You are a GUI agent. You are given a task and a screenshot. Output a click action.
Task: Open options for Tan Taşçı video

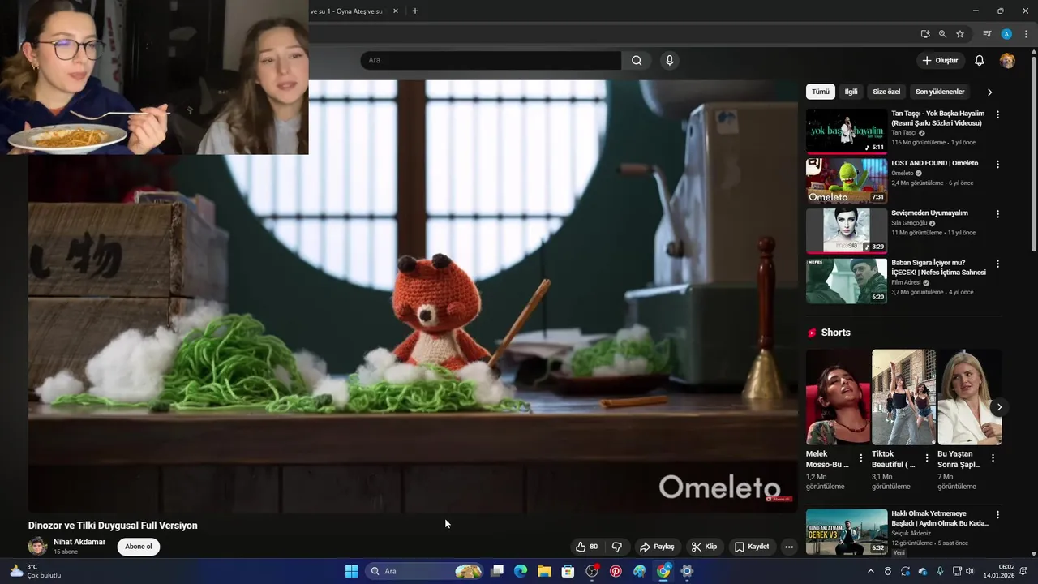point(997,115)
